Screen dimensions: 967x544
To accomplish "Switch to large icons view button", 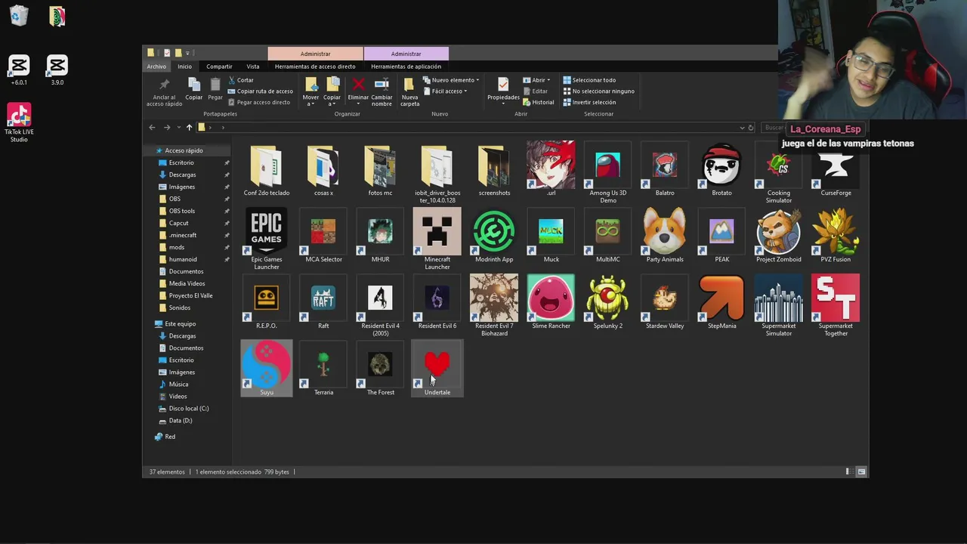I will (x=861, y=471).
